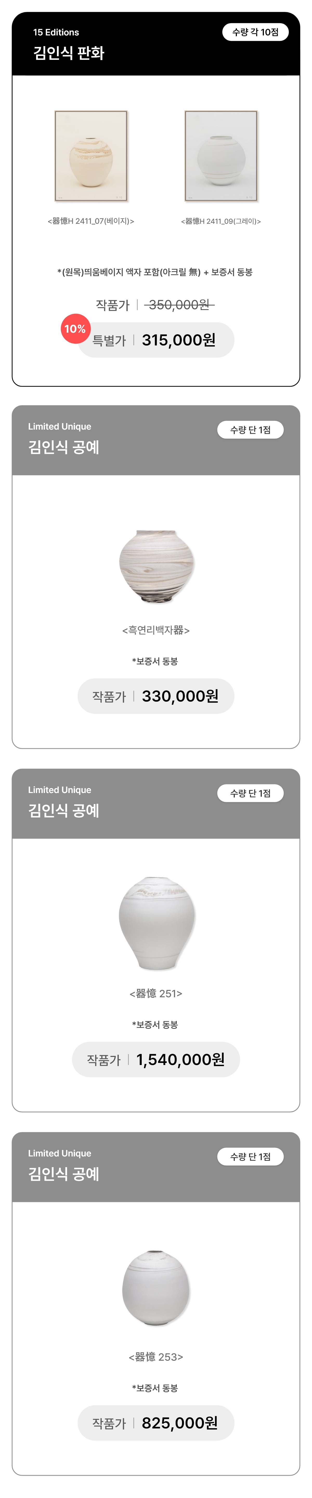This screenshot has width=312, height=1498.
Task: Click the 器憶 253 title caption
Action: pos(156,1357)
